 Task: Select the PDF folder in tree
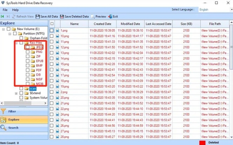point(39,70)
